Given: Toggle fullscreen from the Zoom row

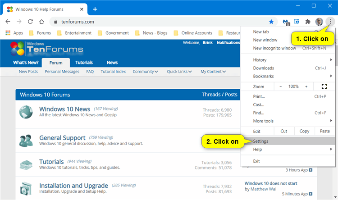Looking at the screenshot, I should point(324,86).
